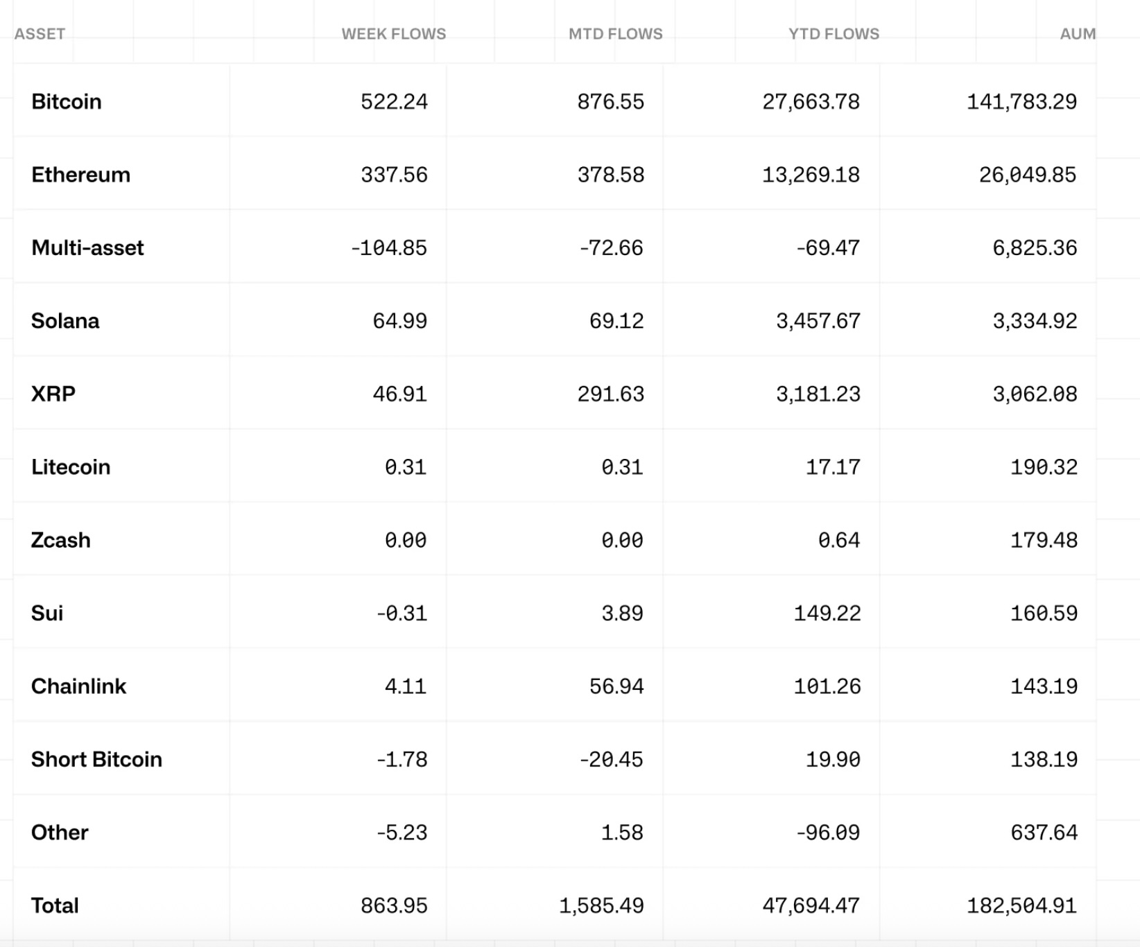Select the YTD FLOWS column header
The height and width of the screenshot is (947, 1140).
coord(834,34)
